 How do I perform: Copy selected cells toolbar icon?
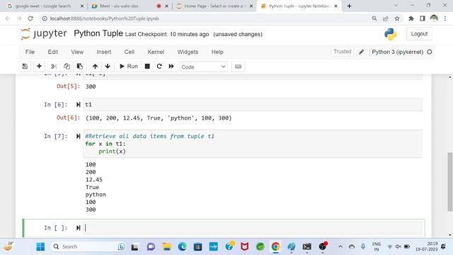[67, 67]
